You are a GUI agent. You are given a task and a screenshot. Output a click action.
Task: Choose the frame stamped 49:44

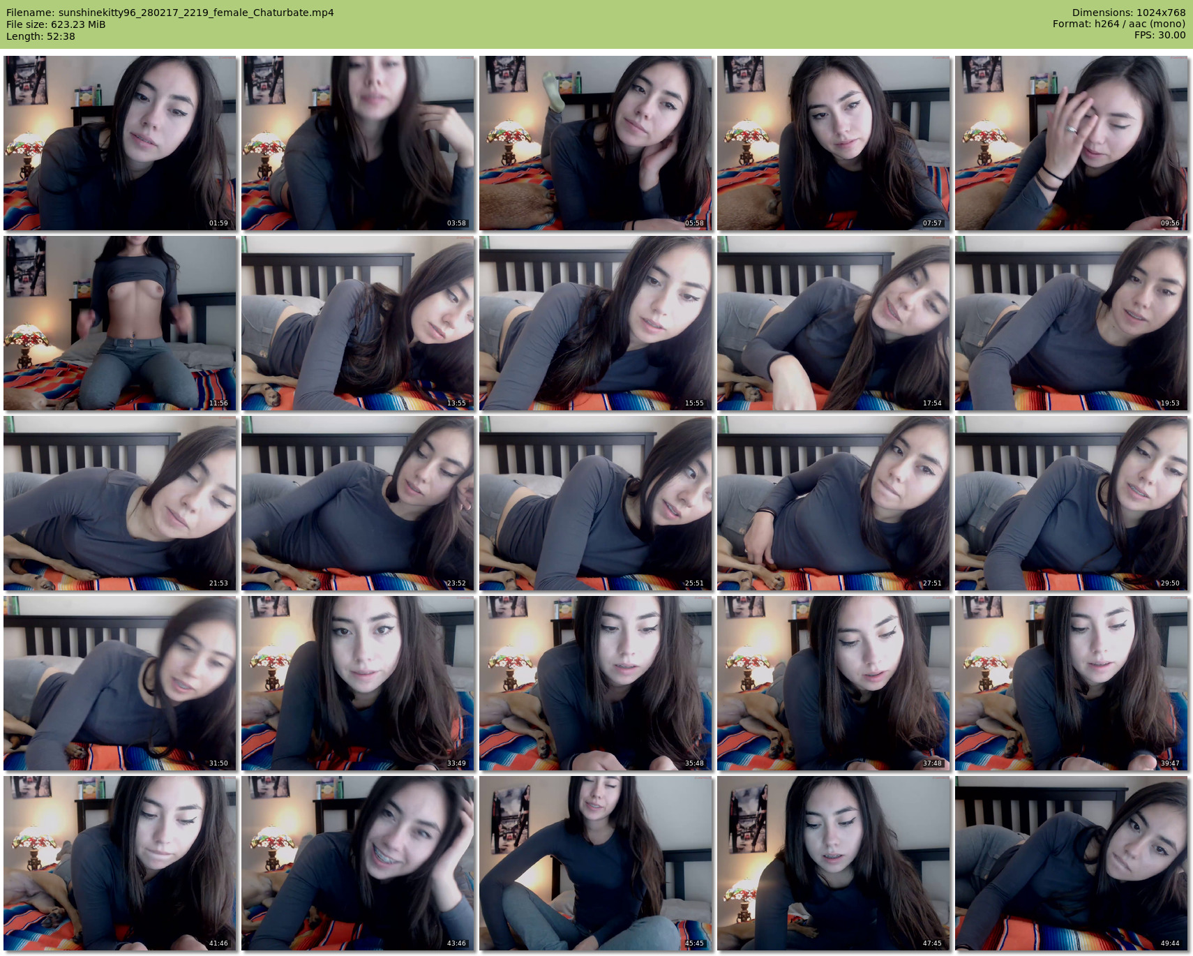(1072, 863)
